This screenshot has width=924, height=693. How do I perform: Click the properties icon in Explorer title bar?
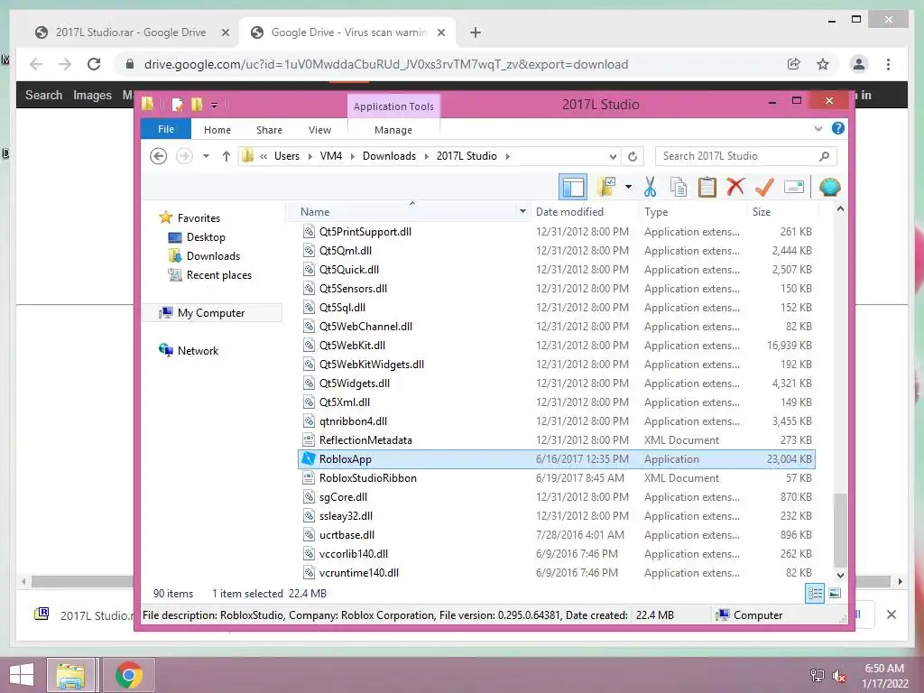[177, 105]
